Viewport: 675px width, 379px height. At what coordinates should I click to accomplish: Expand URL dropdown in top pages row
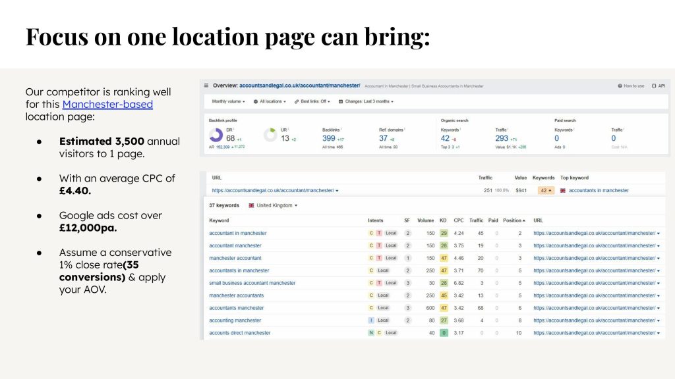tap(337, 191)
